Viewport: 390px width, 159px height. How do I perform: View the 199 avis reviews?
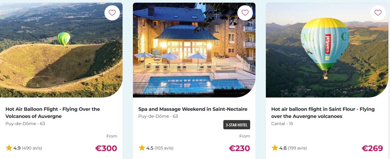tap(297, 148)
